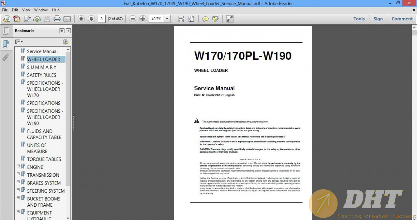Image resolution: width=417 pixels, height=220 pixels.
Task: Click the Send by email envelope icon
Action: (x=67, y=19)
